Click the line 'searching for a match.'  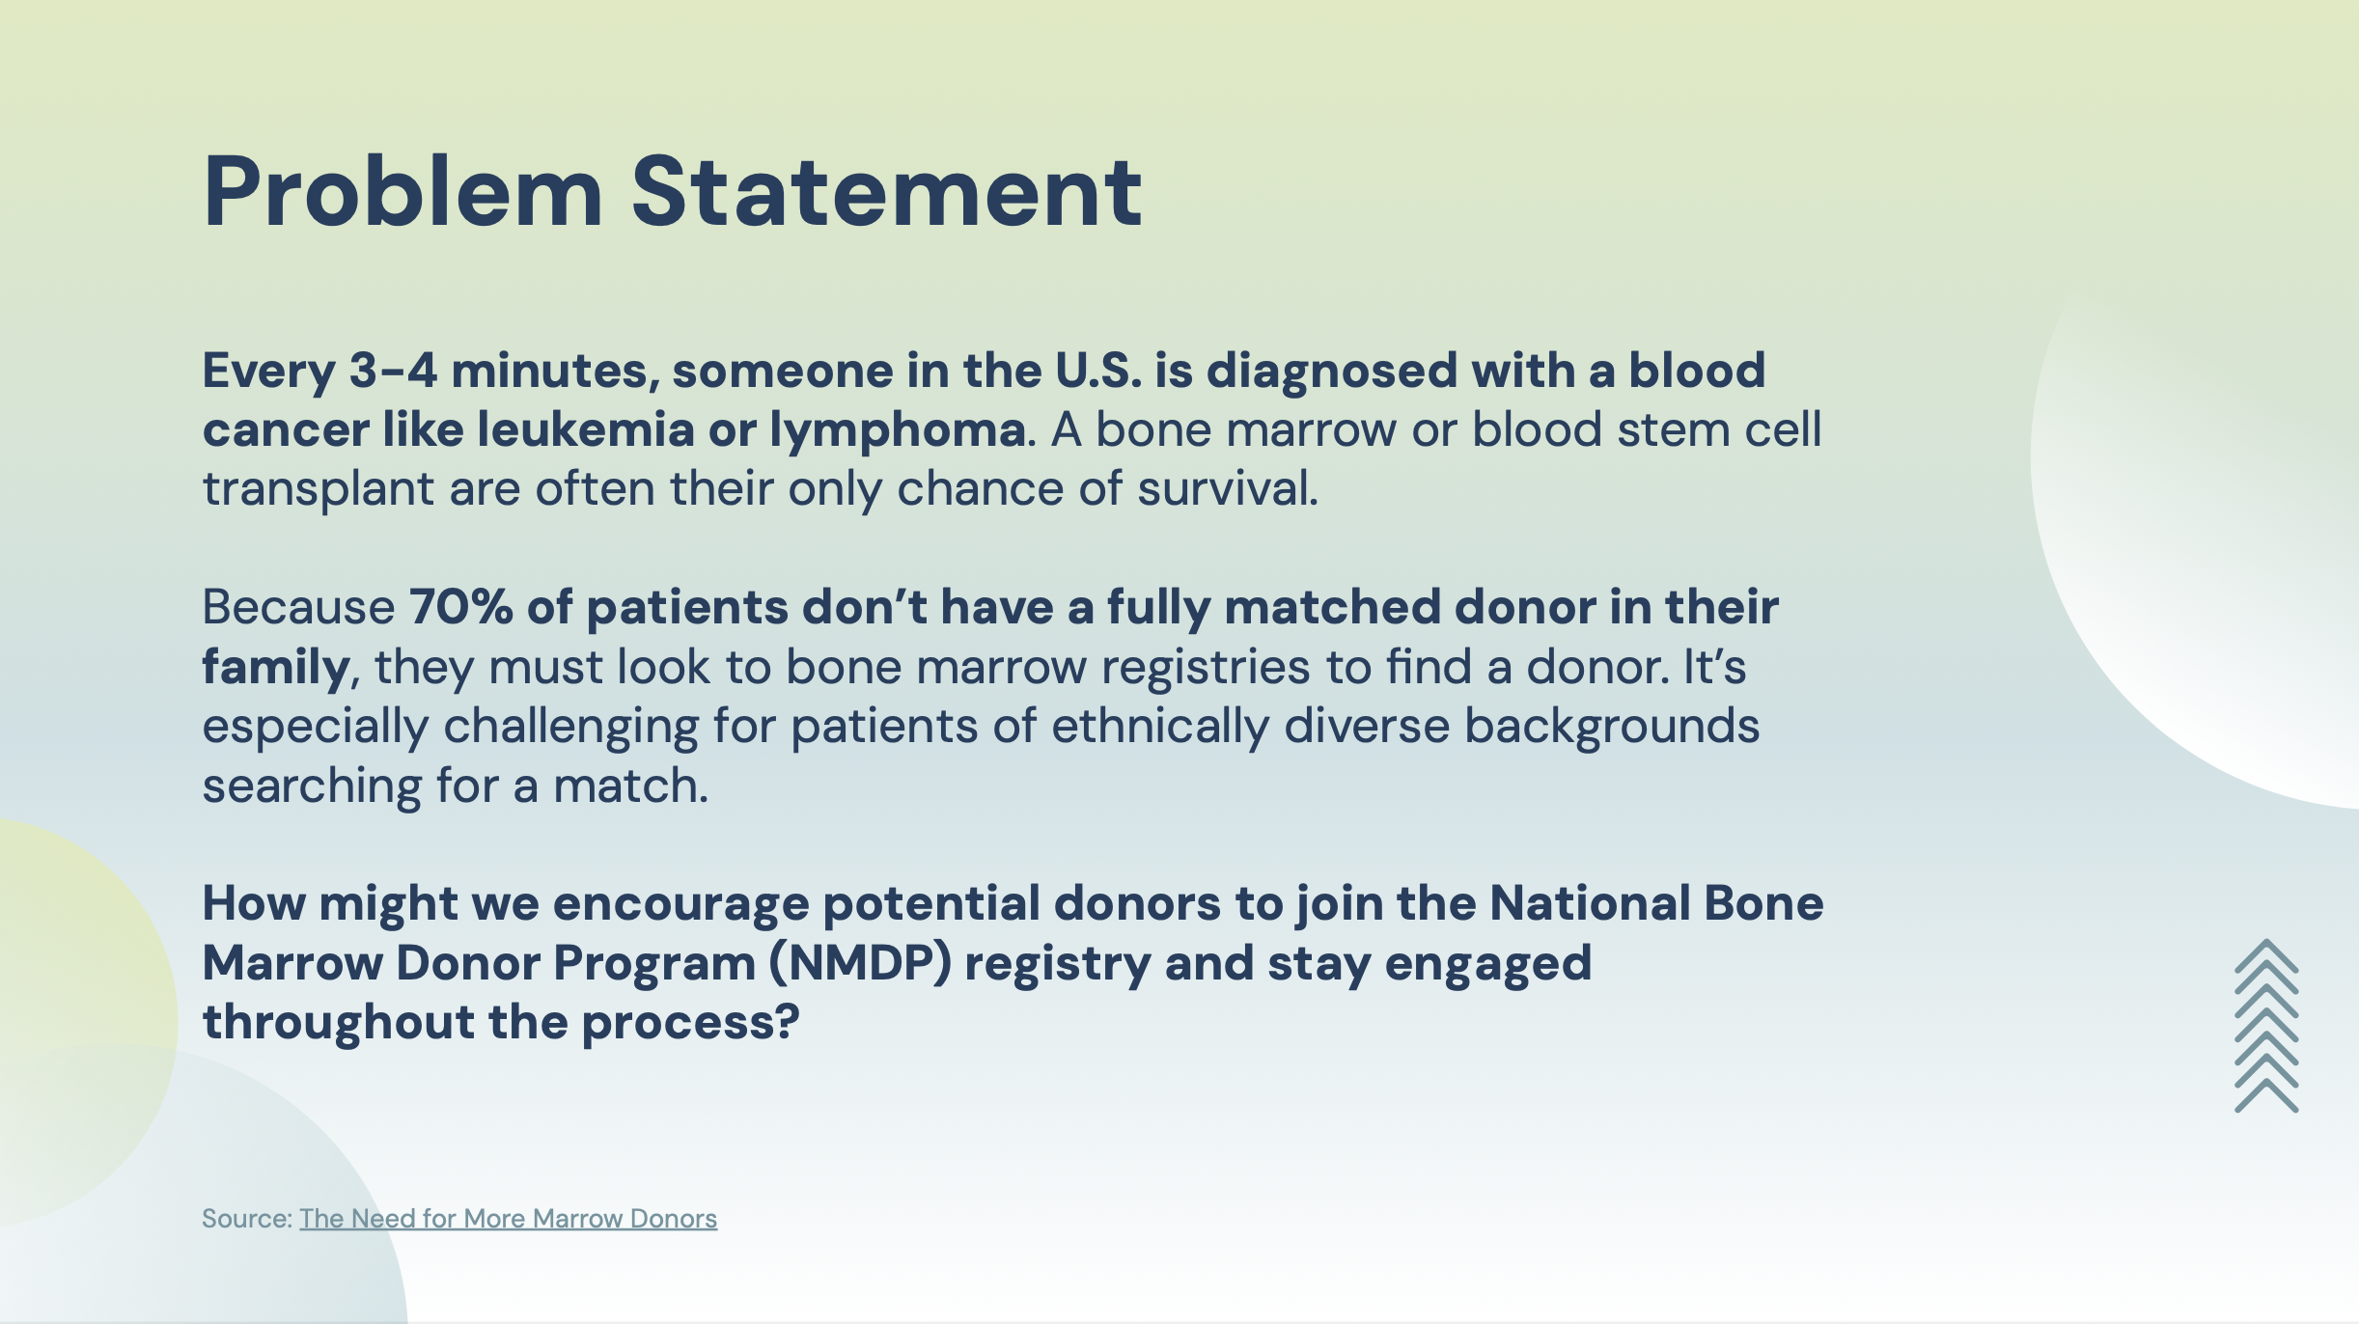[x=456, y=786]
